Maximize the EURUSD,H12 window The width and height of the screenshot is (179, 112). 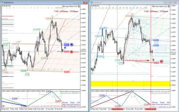80,3
